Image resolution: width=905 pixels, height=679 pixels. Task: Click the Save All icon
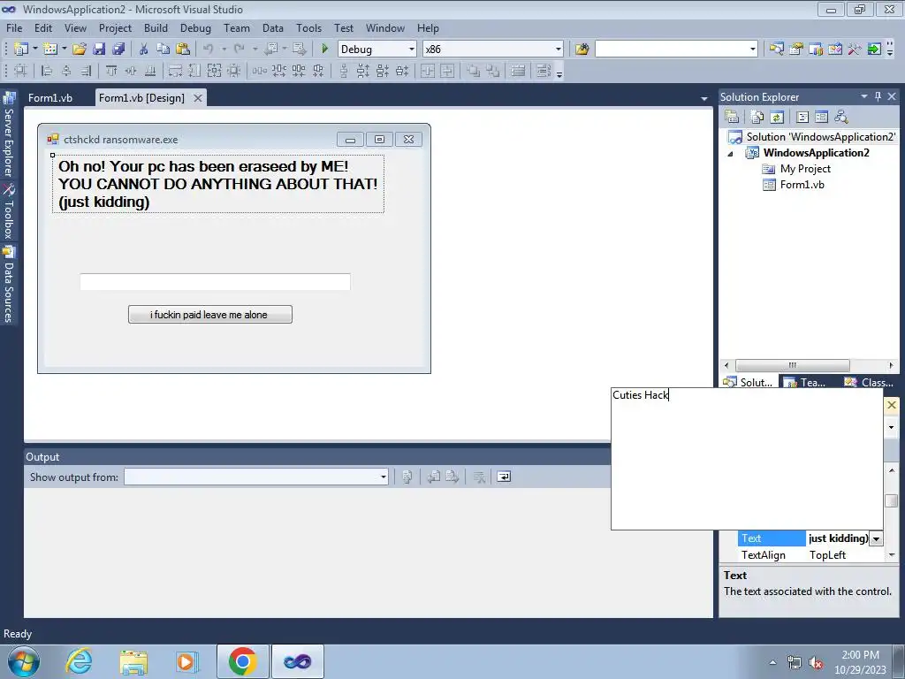coord(118,50)
